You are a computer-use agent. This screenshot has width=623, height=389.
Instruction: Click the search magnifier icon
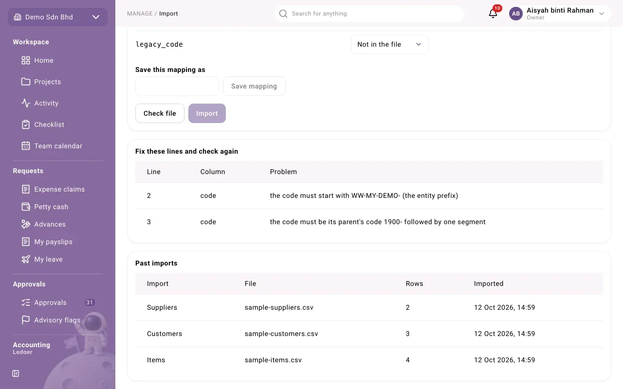283,14
